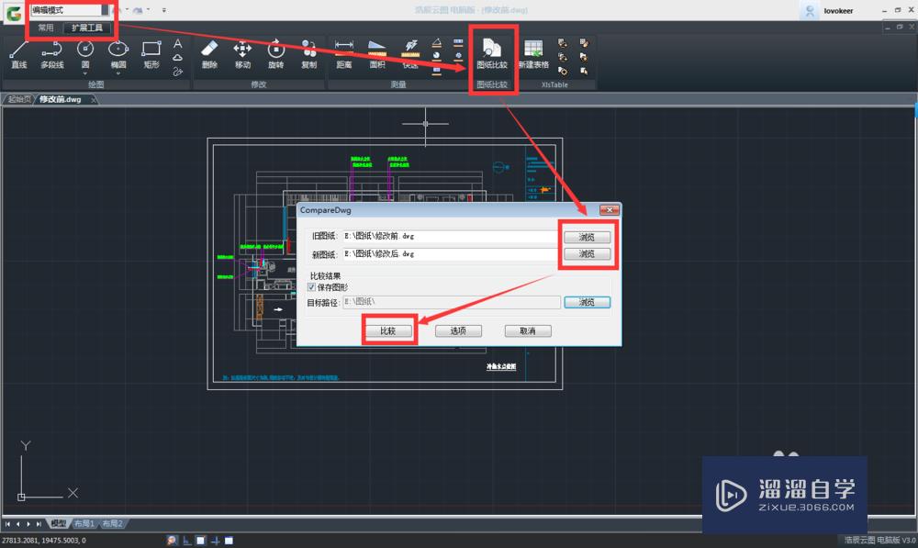Choose the revision cloud tool in 绘图 panel
Screen dimensions: 918x548
click(178, 58)
